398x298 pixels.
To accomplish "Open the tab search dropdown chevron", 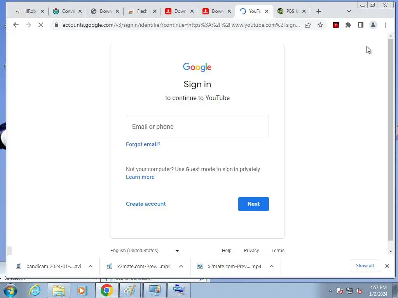I will pos(349,11).
